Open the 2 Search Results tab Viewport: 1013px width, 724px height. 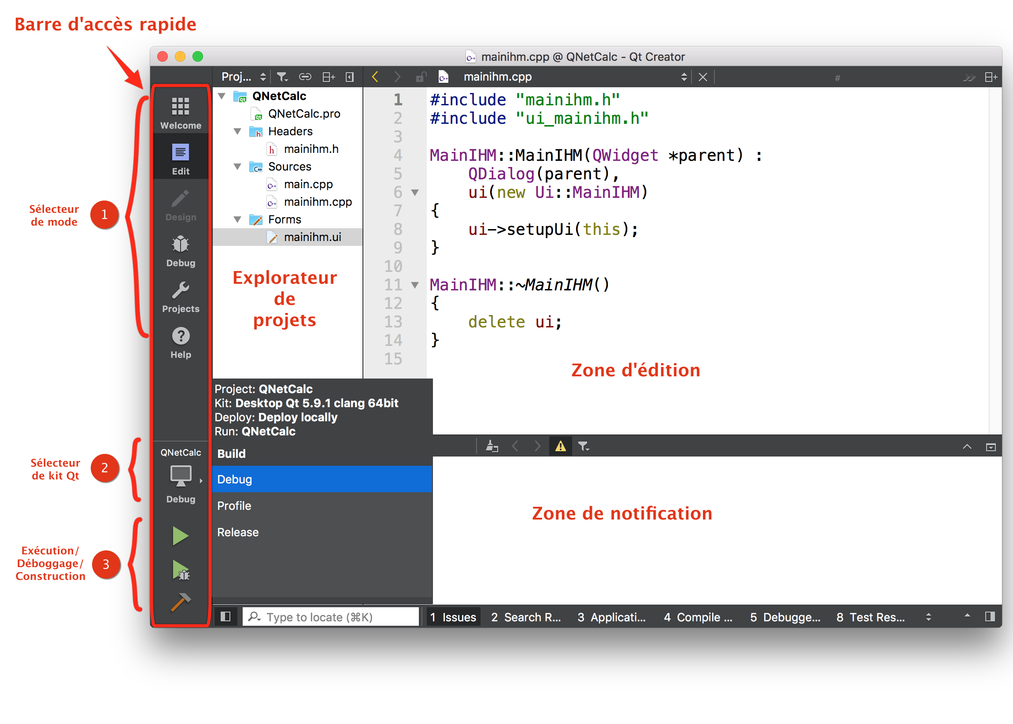[x=526, y=617]
